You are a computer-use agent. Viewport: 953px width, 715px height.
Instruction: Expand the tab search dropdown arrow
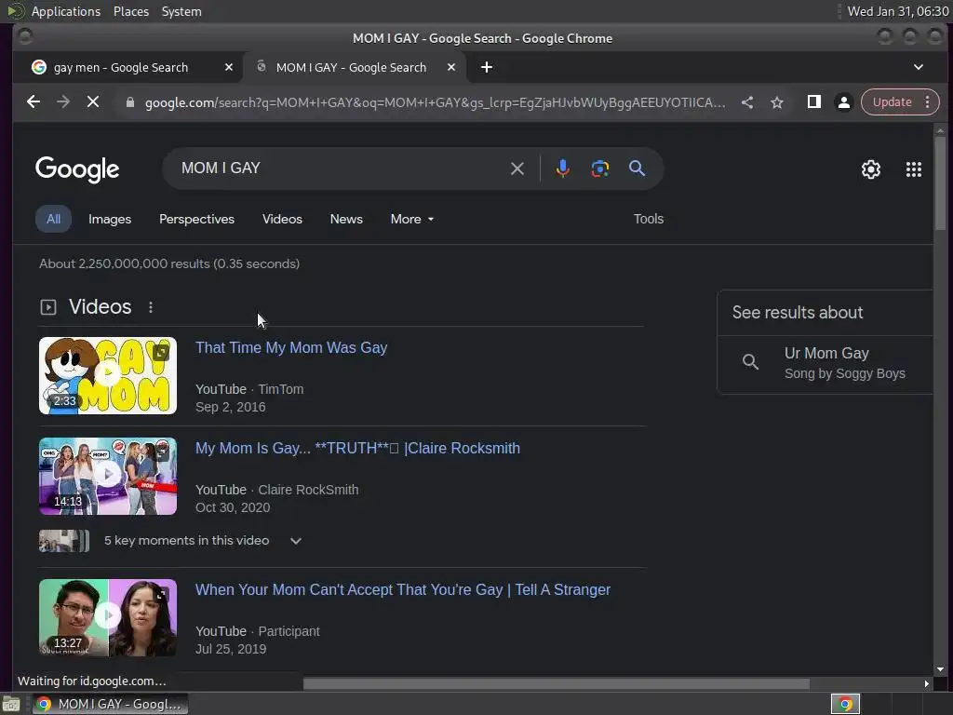(919, 67)
